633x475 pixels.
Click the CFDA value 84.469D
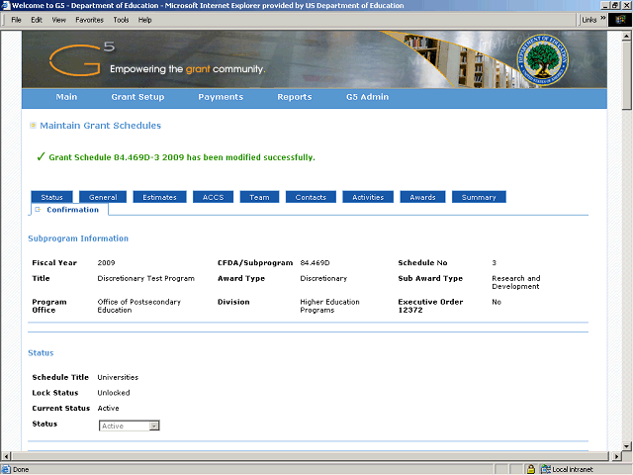tap(315, 263)
